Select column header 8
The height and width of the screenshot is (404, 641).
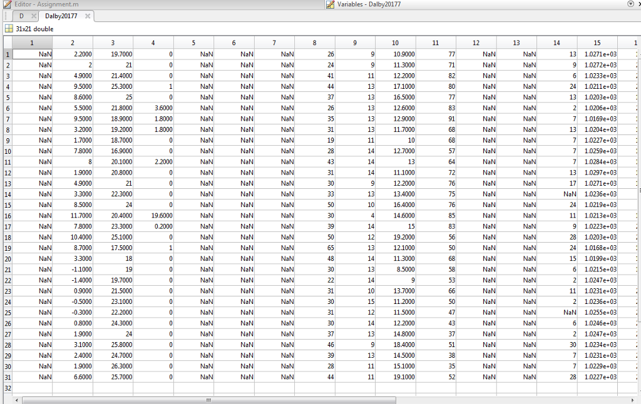click(314, 43)
